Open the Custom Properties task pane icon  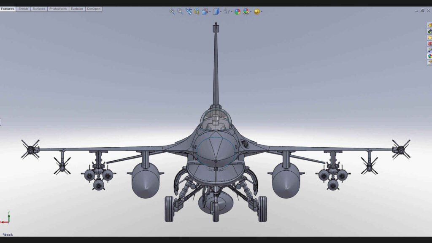[429, 62]
